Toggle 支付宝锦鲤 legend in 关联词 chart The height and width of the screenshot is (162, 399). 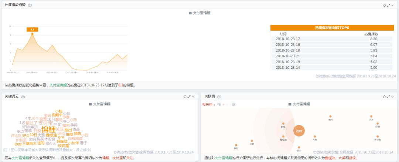(299, 104)
